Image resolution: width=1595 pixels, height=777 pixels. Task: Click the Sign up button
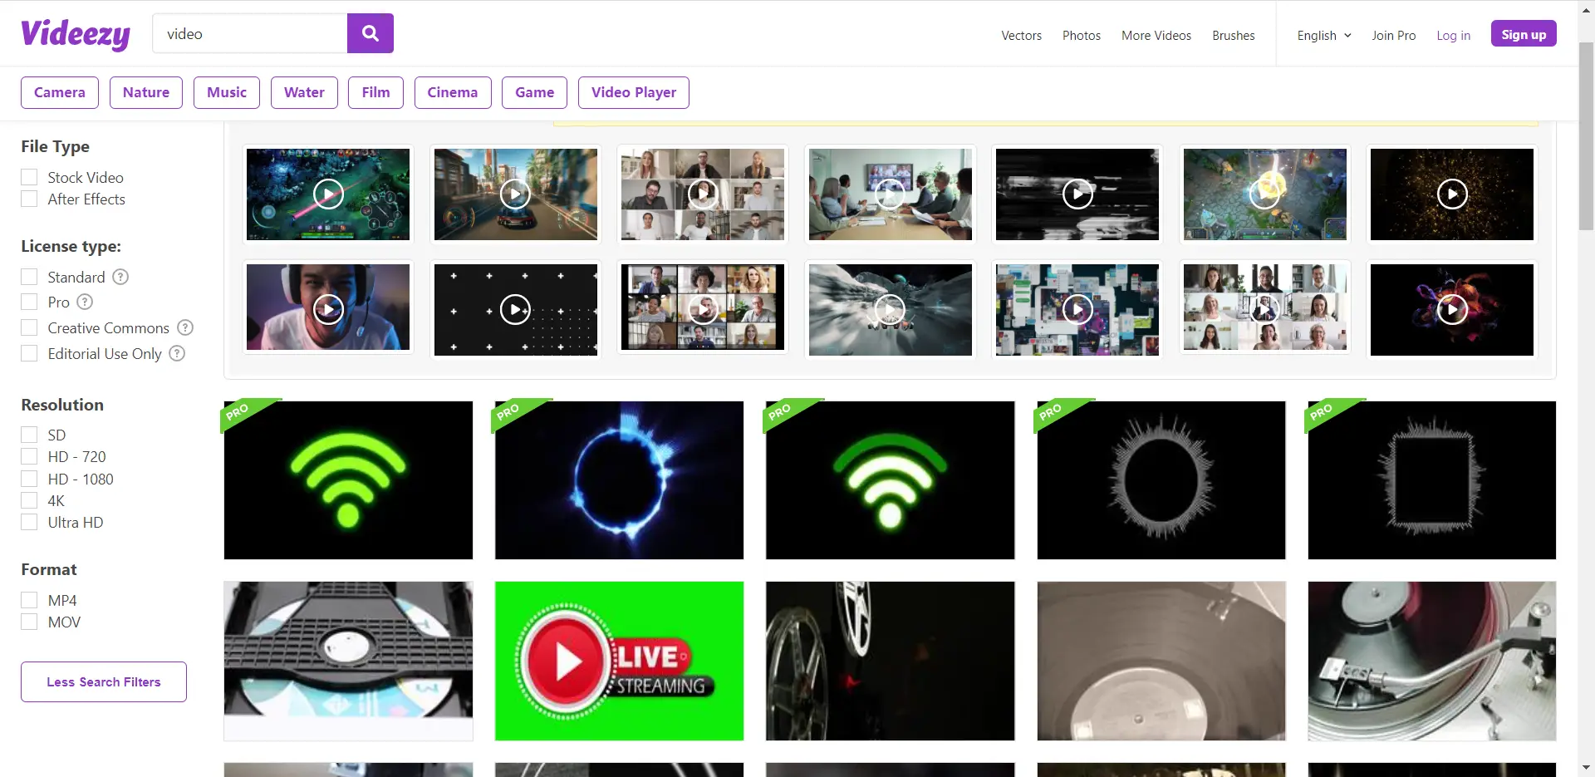click(1523, 33)
